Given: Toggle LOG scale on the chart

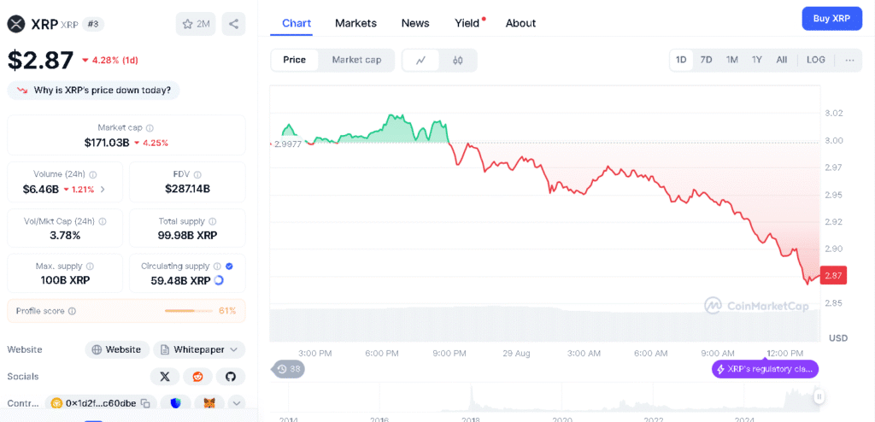Looking at the screenshot, I should pyautogui.click(x=815, y=61).
